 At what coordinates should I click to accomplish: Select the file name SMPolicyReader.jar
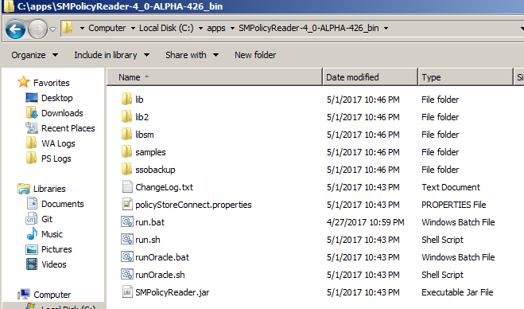tap(172, 292)
